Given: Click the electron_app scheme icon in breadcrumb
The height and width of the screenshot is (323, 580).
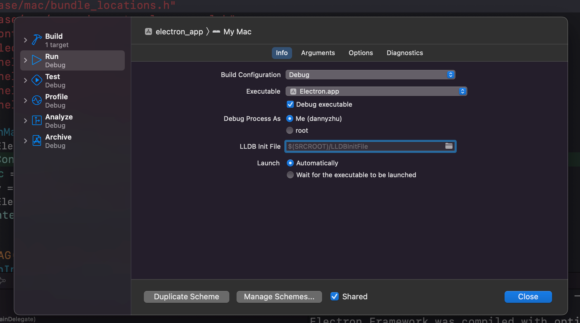Looking at the screenshot, I should point(149,31).
